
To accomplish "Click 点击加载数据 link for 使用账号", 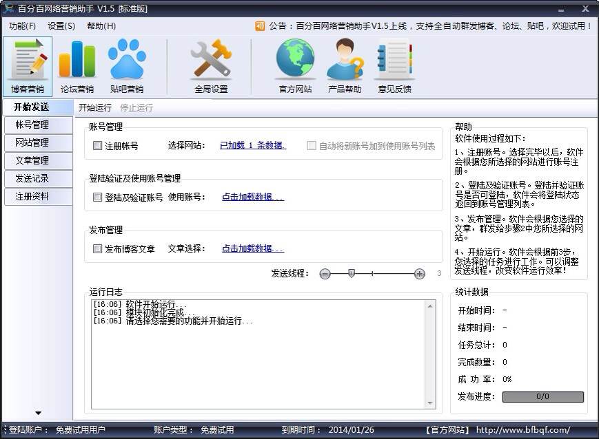I will point(252,197).
